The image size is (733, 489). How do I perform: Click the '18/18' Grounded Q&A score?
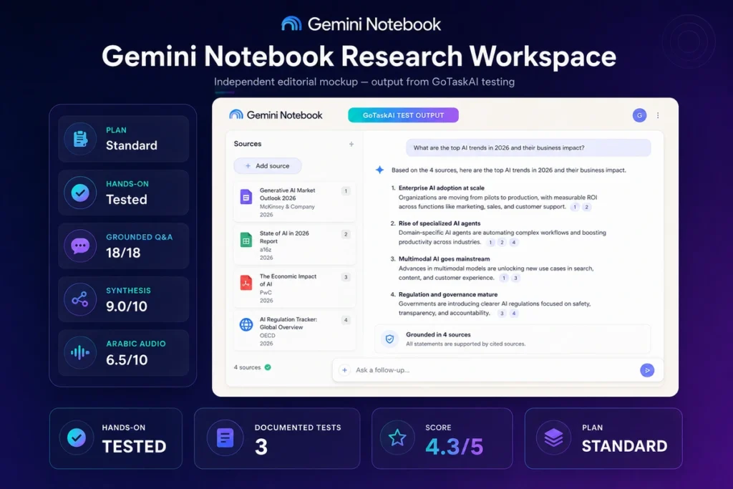123,253
